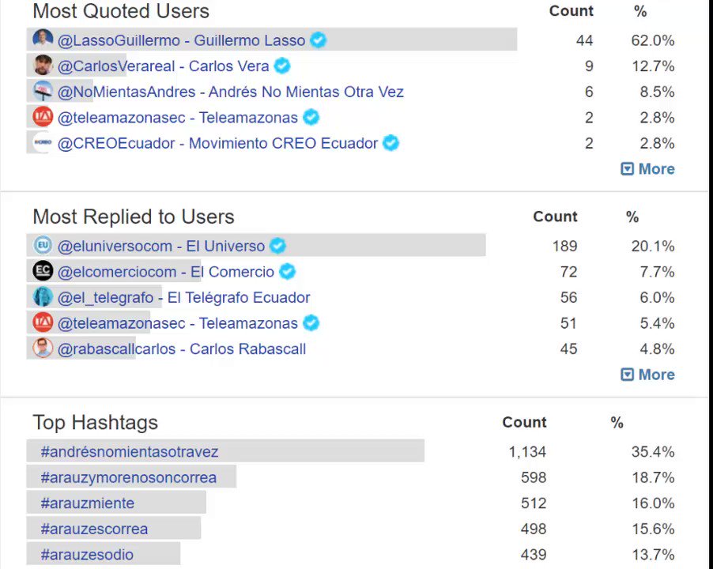
Task: Click verified badge beside Teleamazonas in Replied Users
Action: point(311,323)
